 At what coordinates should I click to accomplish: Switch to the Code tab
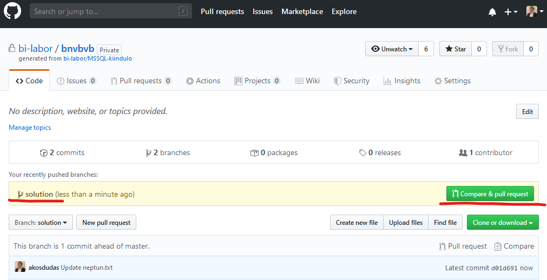click(x=29, y=81)
